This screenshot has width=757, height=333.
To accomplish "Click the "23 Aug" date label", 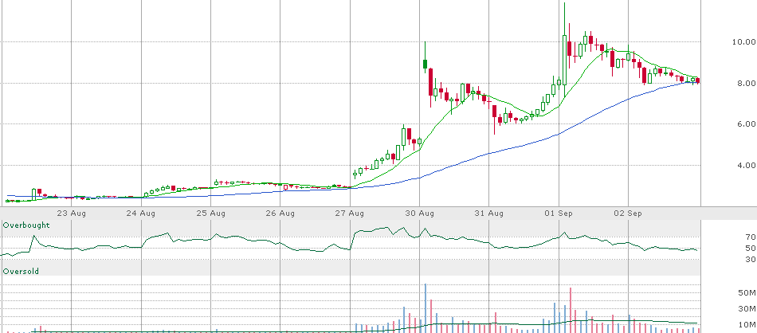I will (x=72, y=214).
